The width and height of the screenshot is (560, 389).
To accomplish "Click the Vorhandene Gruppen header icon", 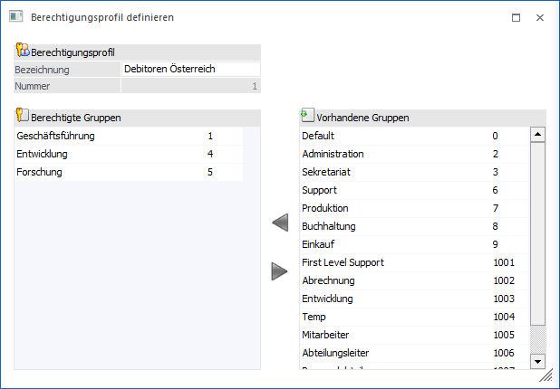I will coord(307,117).
